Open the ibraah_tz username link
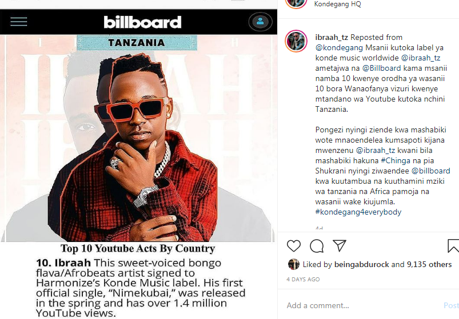Viewport: 459px width, 319px height. pos(332,38)
